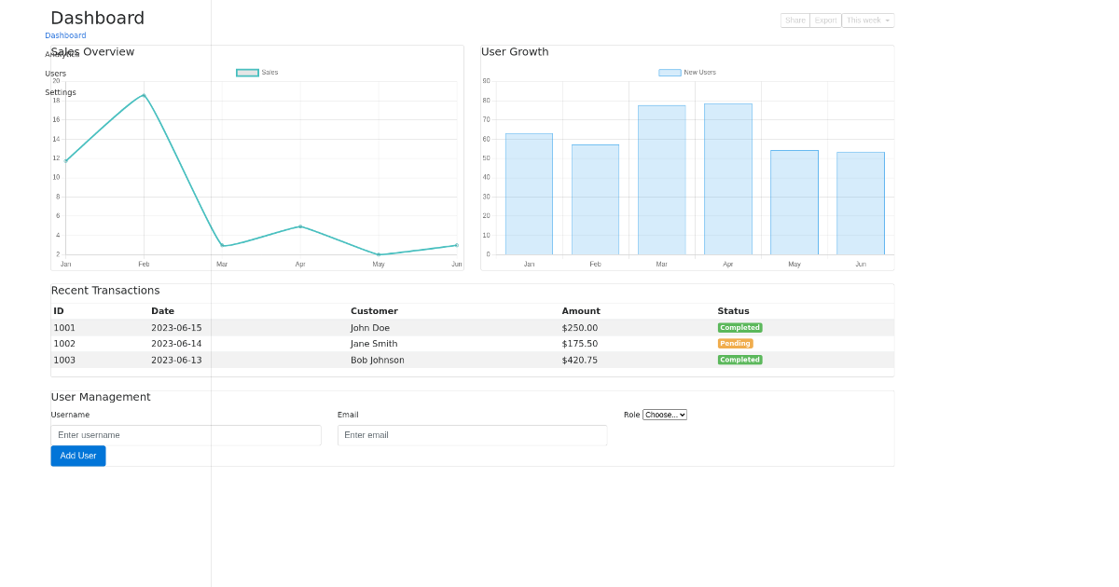Click the Share button
Screen dimensions: 1119x587
point(794,20)
